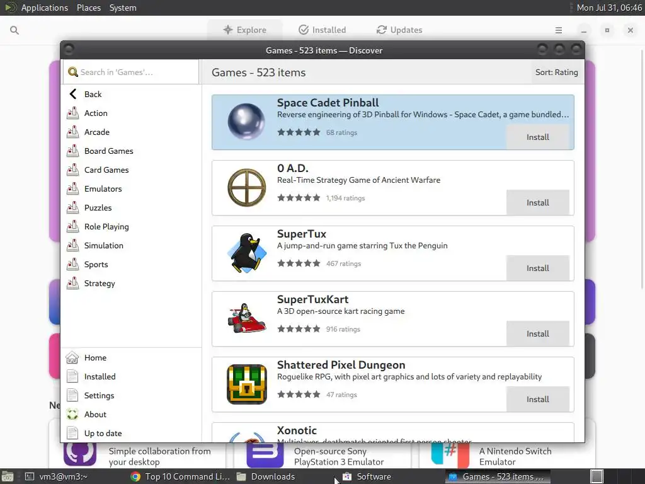Switch to Explore tab in Software window

245,30
